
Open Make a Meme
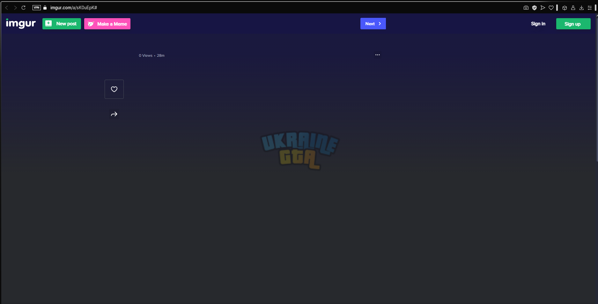click(107, 24)
